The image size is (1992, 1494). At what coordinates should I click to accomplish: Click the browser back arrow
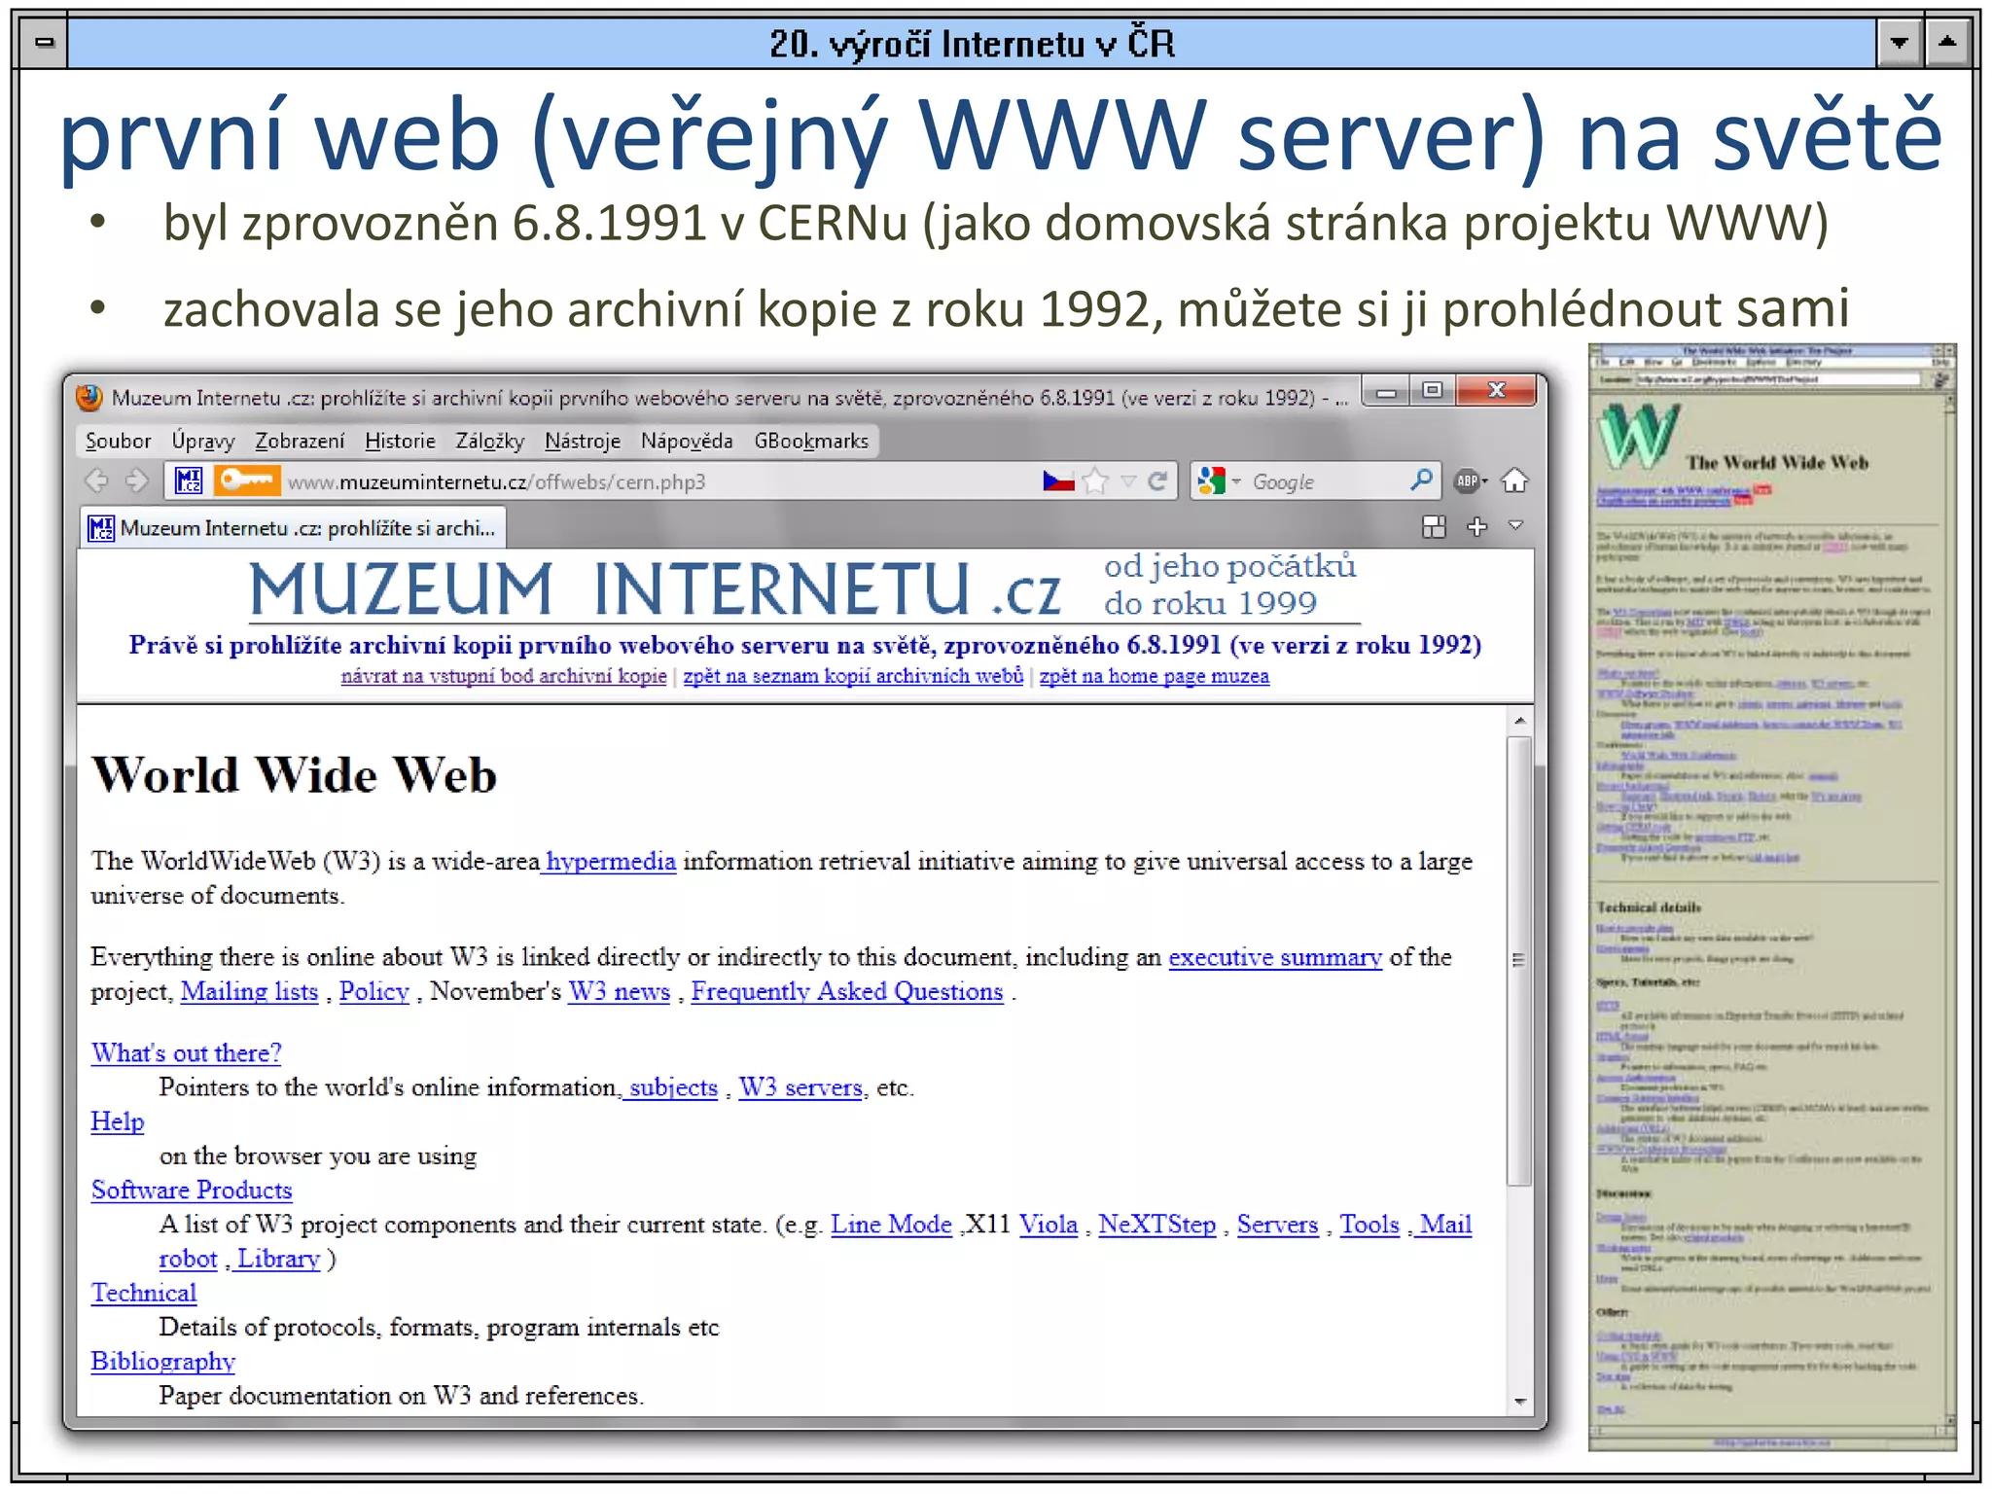pos(96,480)
